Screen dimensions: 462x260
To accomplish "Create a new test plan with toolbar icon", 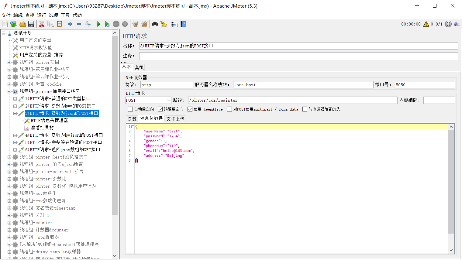I will pos(5,24).
